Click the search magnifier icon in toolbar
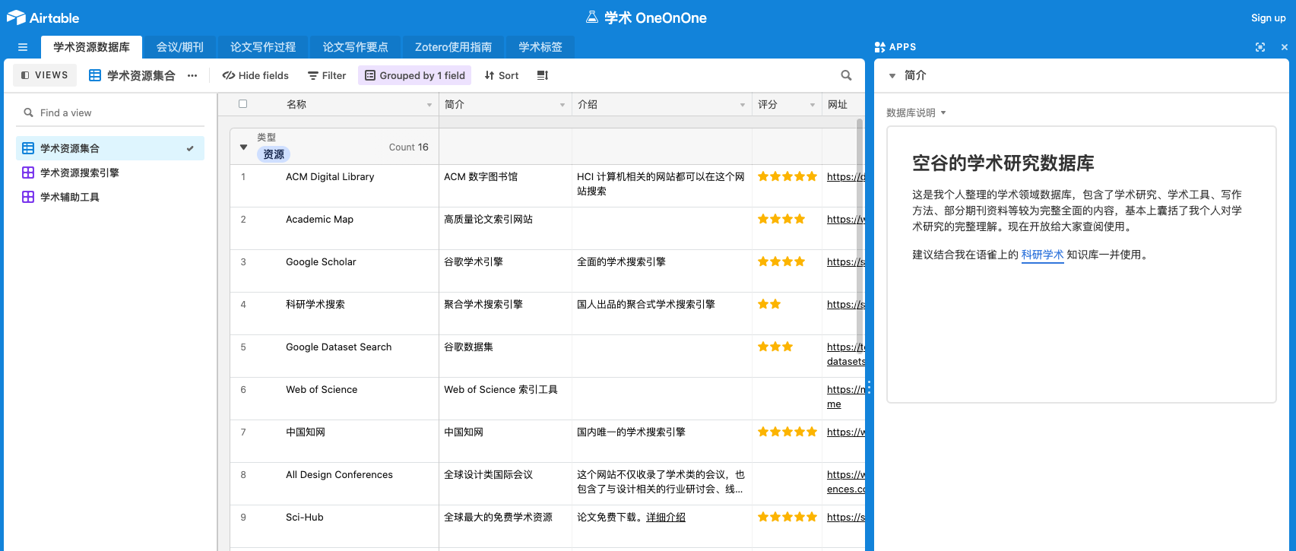 pos(846,75)
